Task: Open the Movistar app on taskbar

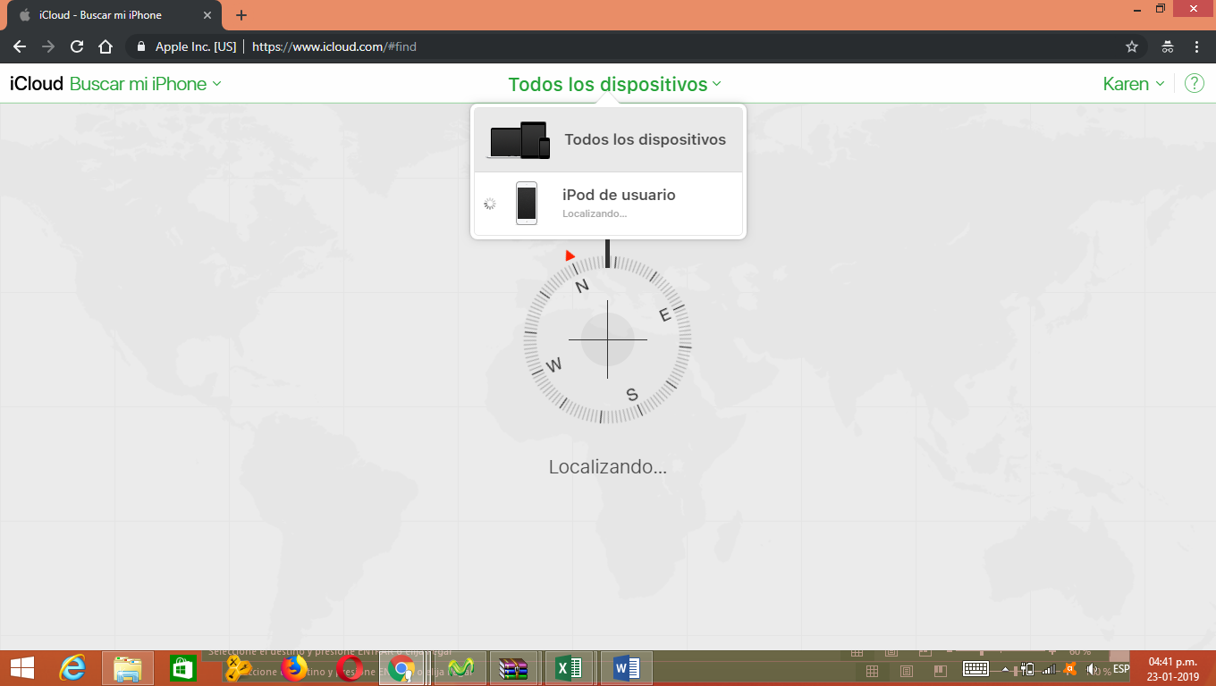Action: click(460, 668)
